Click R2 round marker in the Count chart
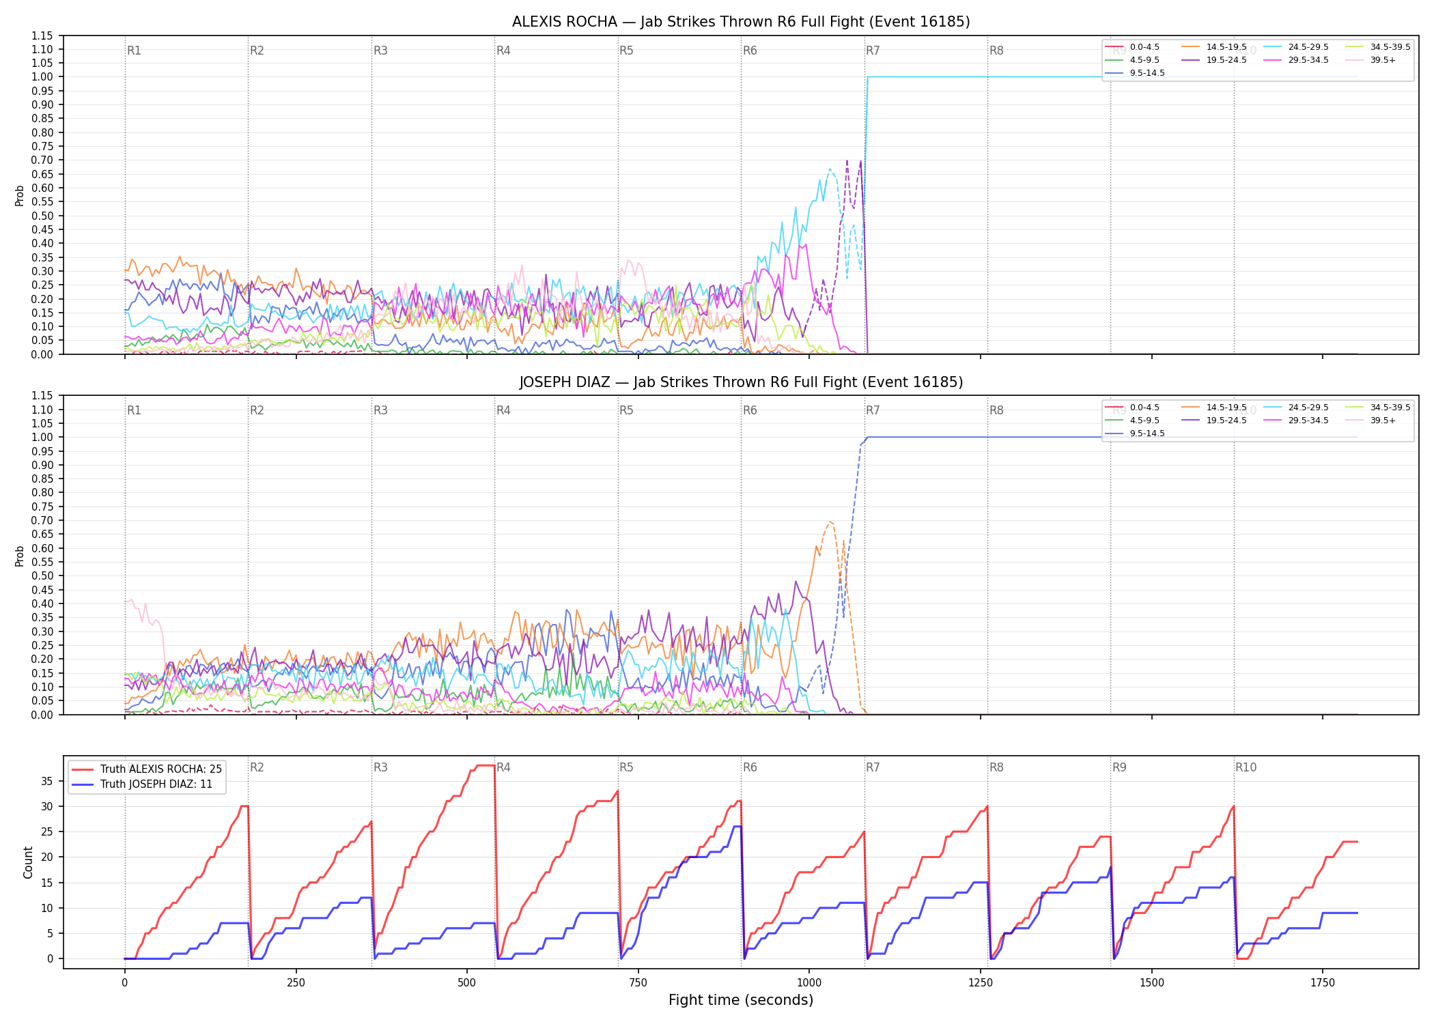This screenshot has width=1434, height=1024. click(257, 767)
